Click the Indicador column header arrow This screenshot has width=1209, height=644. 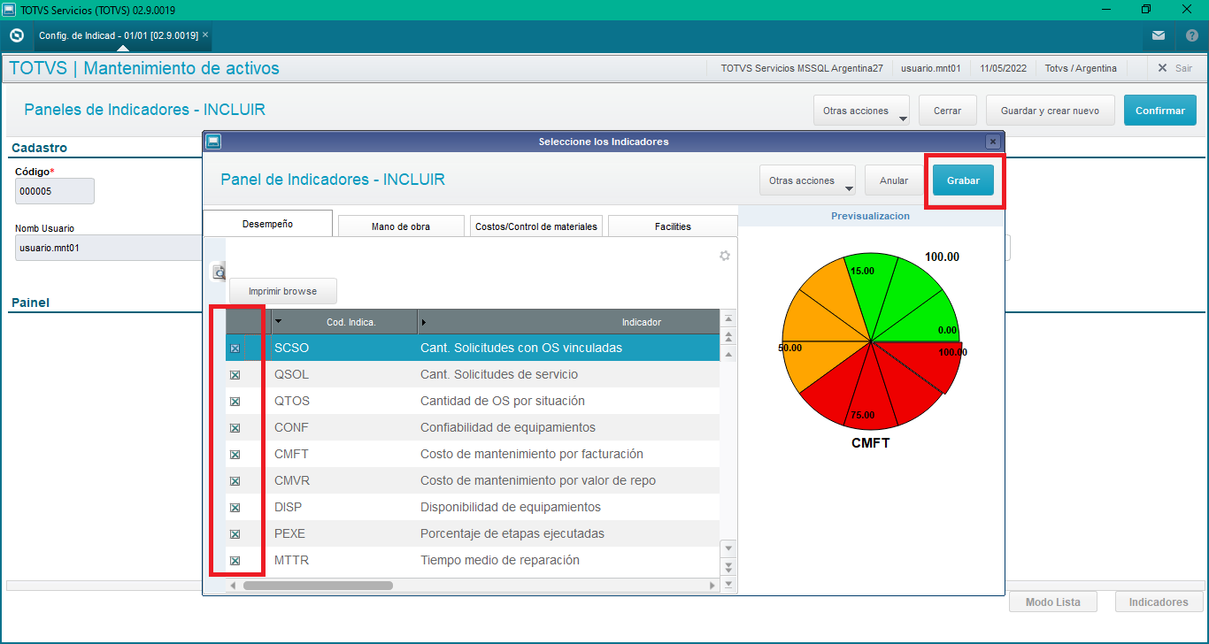(424, 322)
